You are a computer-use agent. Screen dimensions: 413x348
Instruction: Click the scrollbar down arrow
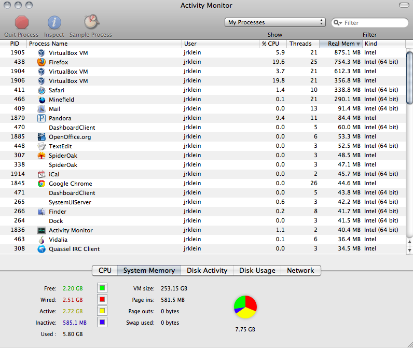point(409,250)
